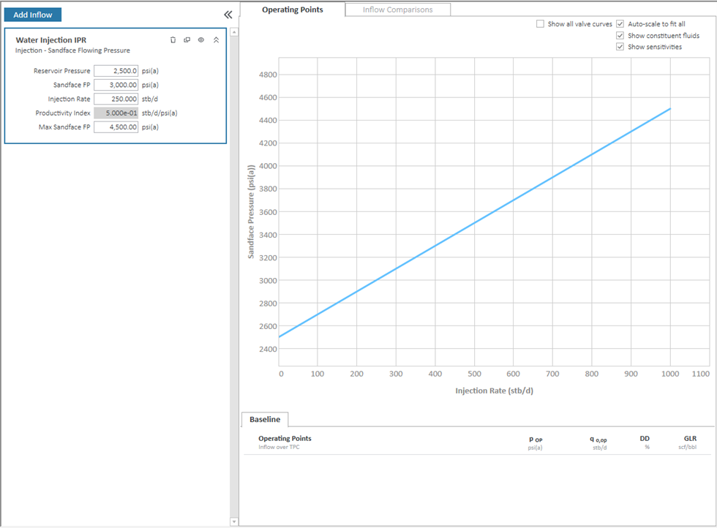Collapse the Water Injection IPR card
Screen dimensions: 717x528
click(x=216, y=40)
